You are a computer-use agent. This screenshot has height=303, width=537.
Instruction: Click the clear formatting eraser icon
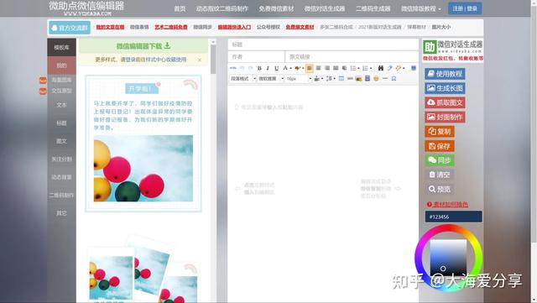tap(389, 68)
